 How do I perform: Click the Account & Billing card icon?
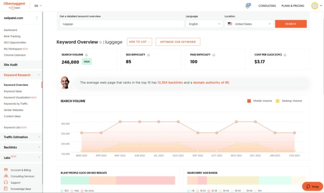(6, 170)
